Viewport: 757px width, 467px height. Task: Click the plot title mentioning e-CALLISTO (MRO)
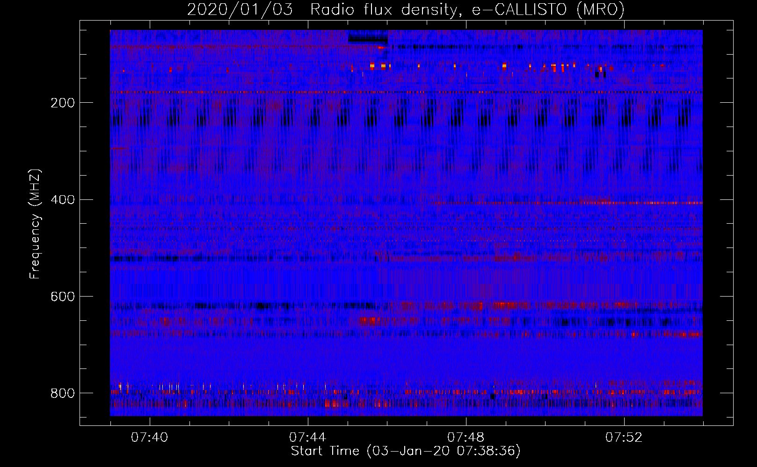click(406, 9)
